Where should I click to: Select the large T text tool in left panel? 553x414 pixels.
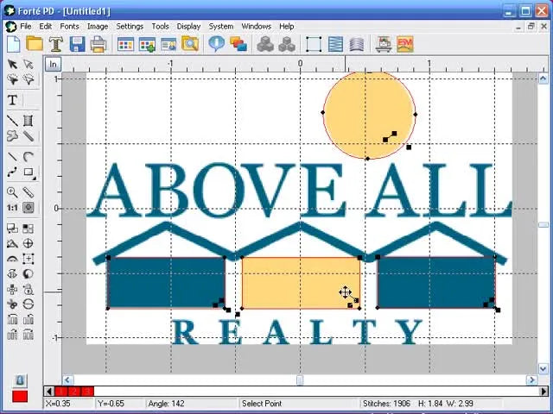point(12,100)
